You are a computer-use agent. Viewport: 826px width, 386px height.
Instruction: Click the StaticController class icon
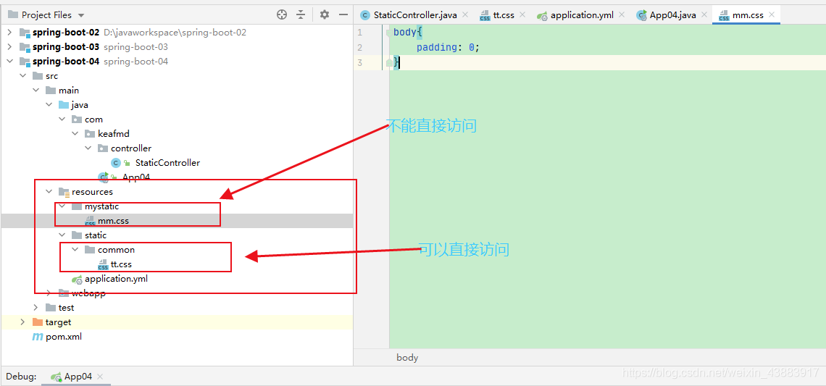tap(116, 163)
